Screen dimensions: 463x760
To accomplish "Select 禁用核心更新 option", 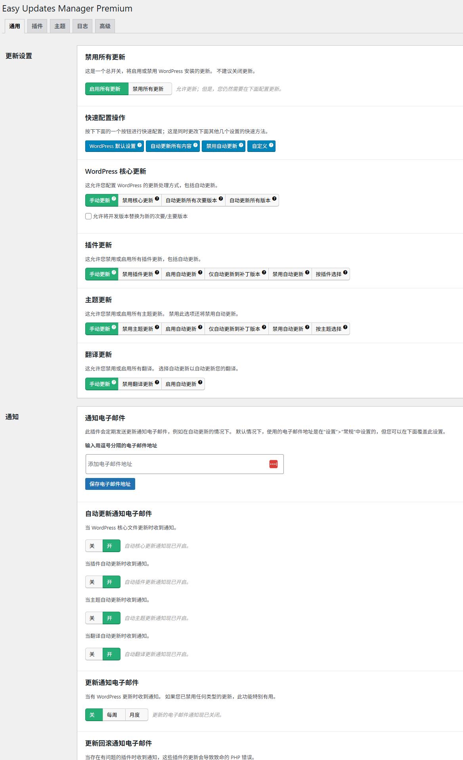I will point(140,200).
